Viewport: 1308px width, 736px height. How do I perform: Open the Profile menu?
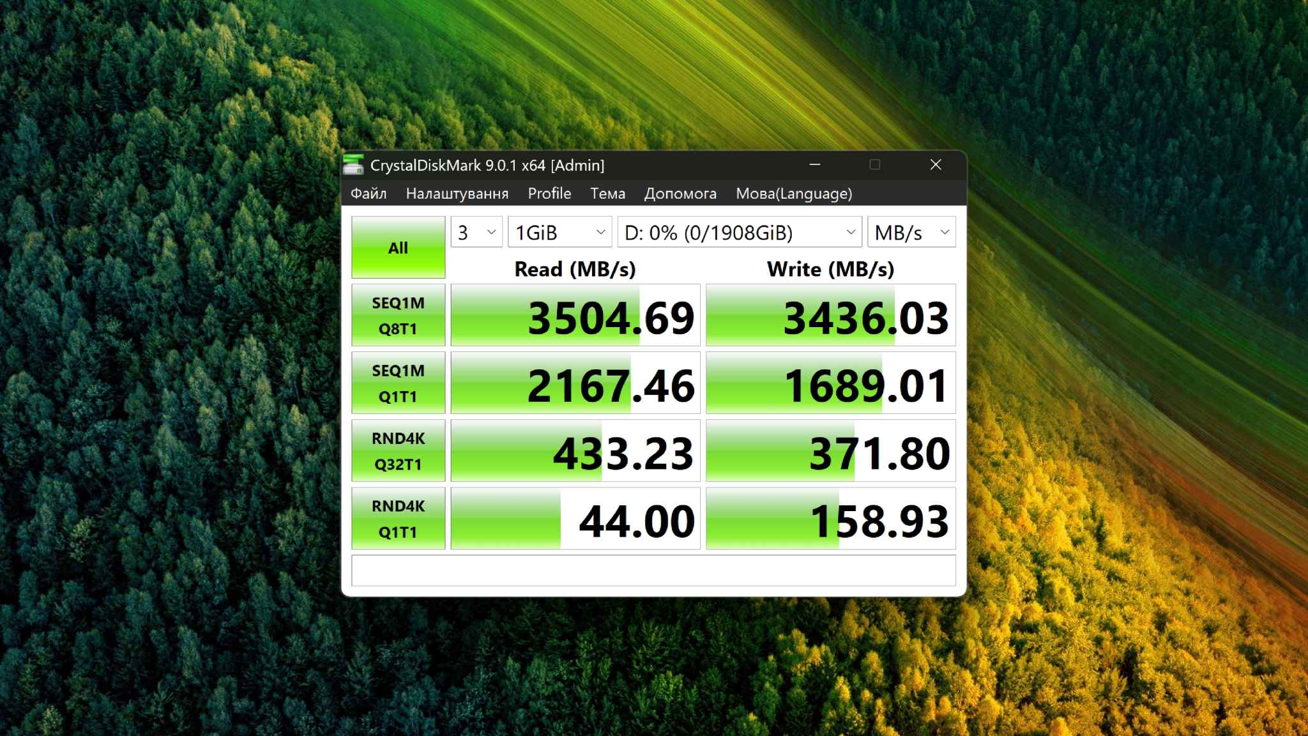[549, 194]
